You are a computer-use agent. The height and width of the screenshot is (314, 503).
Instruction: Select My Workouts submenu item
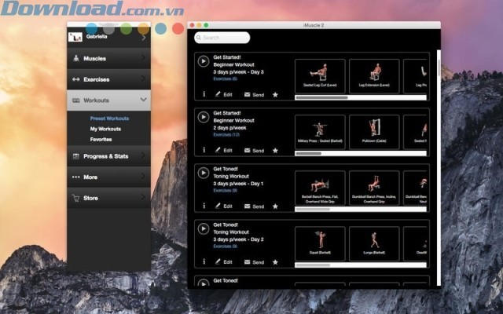[105, 129]
